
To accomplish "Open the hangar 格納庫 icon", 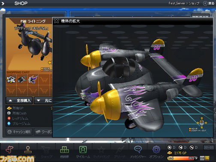I will pos(64,152).
